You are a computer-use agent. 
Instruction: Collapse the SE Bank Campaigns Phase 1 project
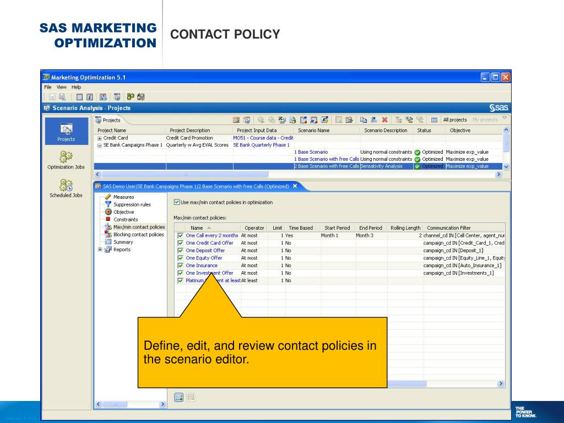pos(100,145)
